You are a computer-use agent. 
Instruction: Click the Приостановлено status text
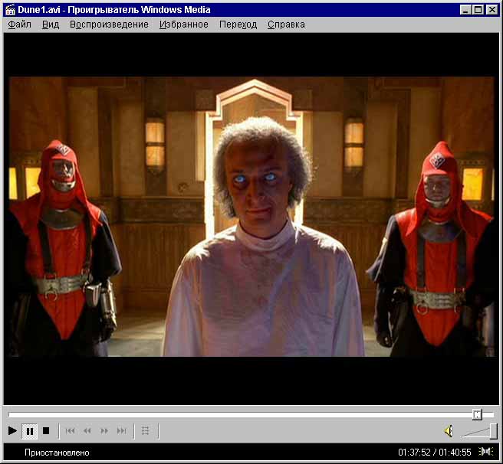[x=57, y=453]
